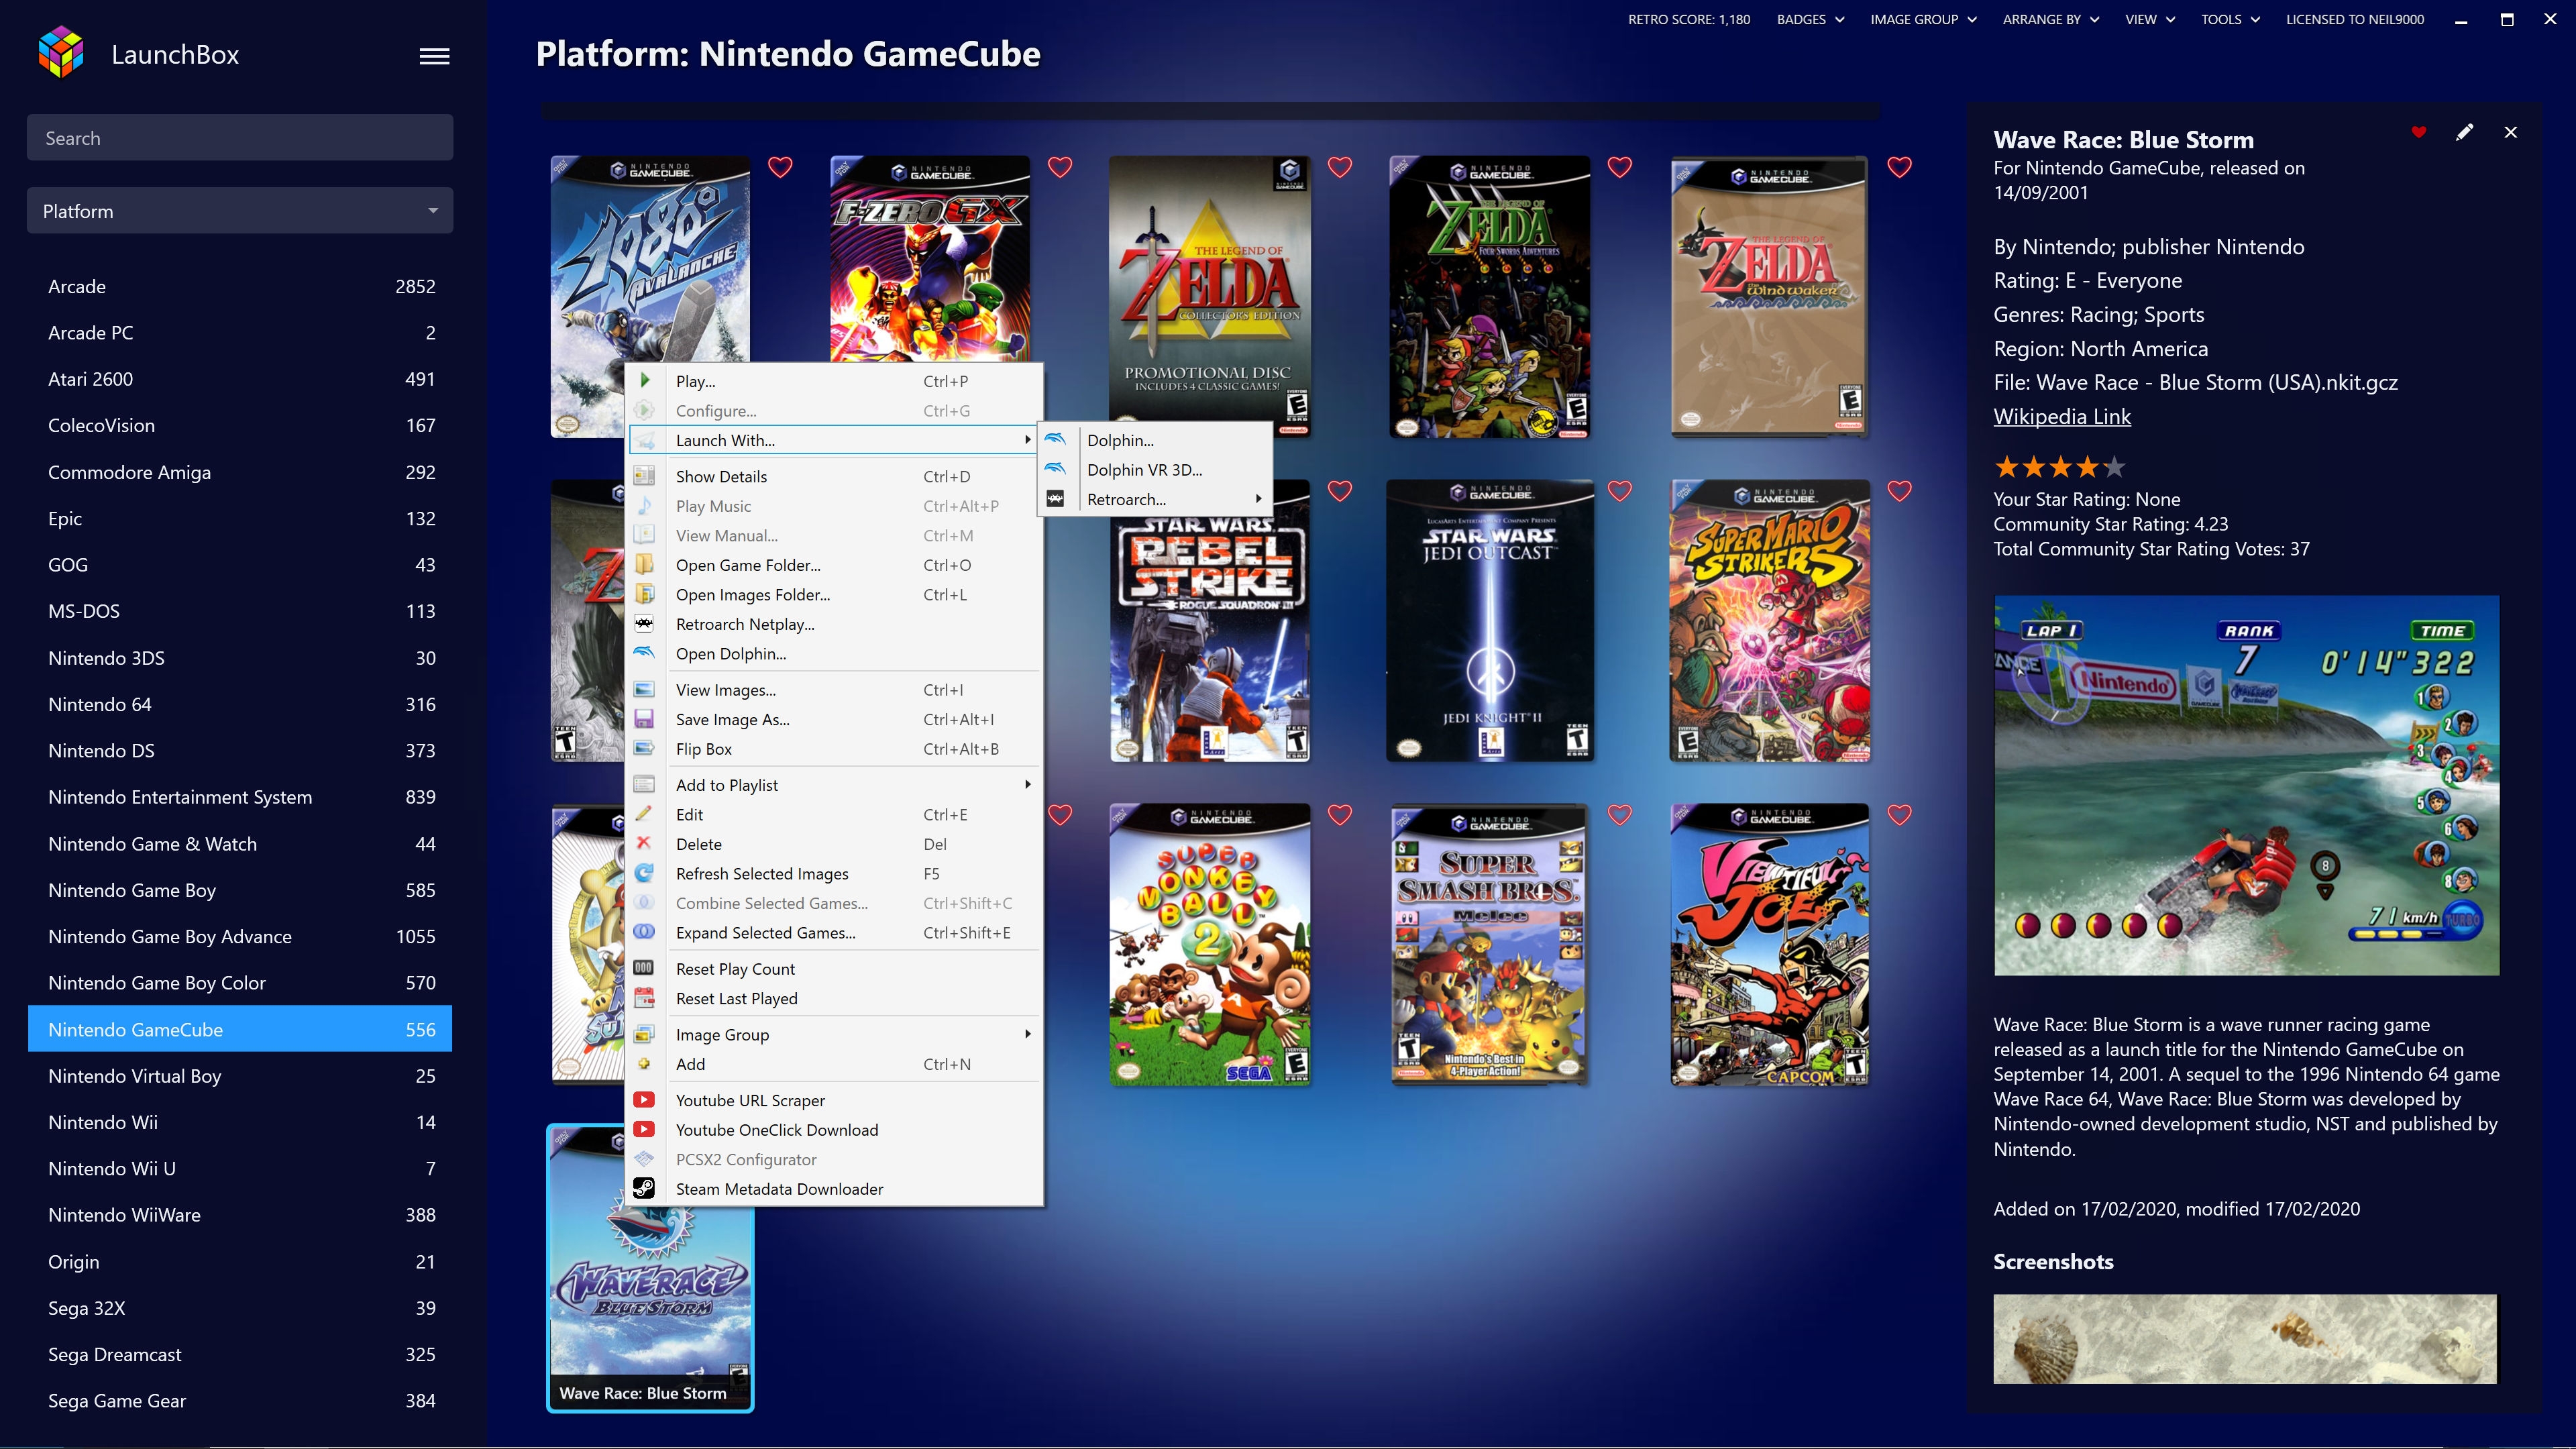Screen dimensions: 2576x1449
Task: Click the Dolphin icon beside Dolphin VR 3D
Action: pos(1055,469)
